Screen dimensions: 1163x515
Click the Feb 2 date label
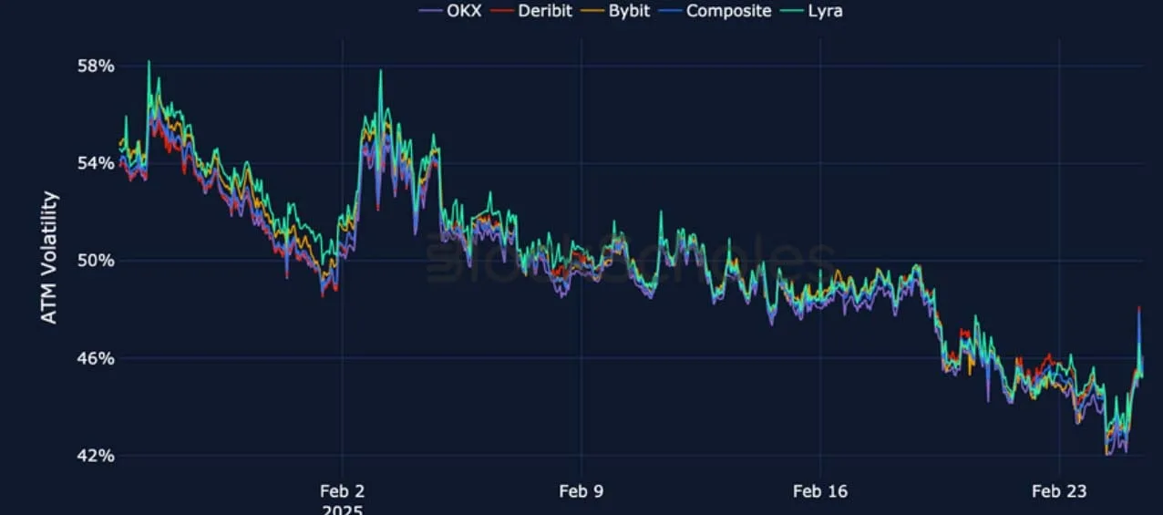(342, 491)
